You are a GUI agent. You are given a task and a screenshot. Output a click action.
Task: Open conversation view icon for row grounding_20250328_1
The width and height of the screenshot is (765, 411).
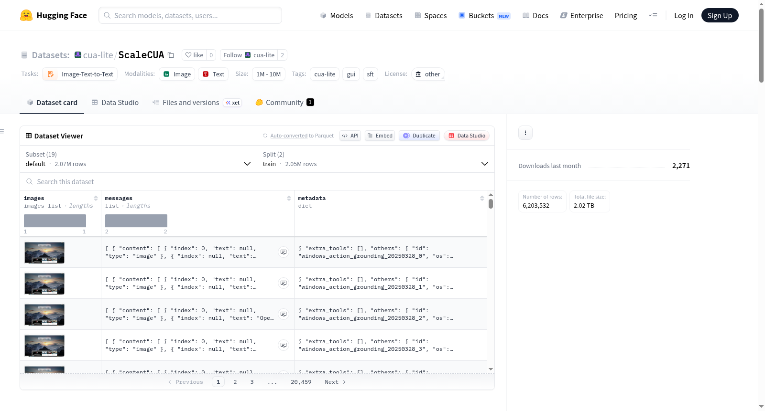284,283
